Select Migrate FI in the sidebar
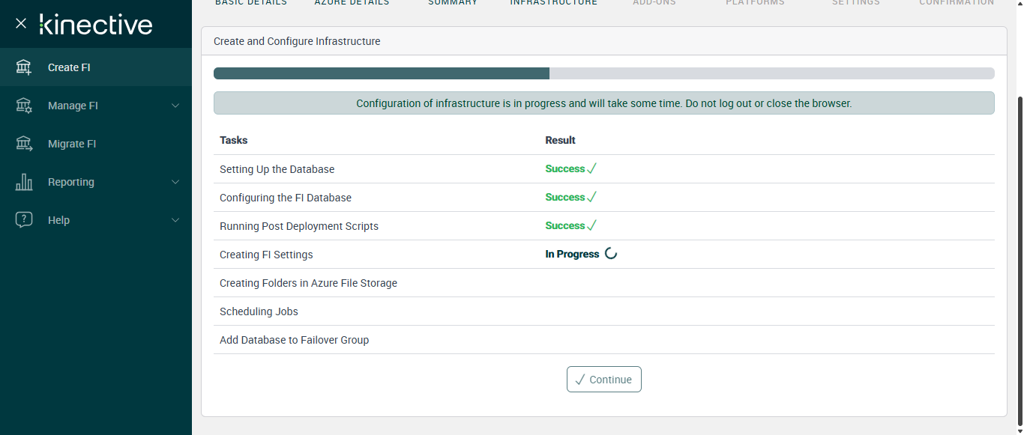The image size is (1024, 435). tap(72, 144)
